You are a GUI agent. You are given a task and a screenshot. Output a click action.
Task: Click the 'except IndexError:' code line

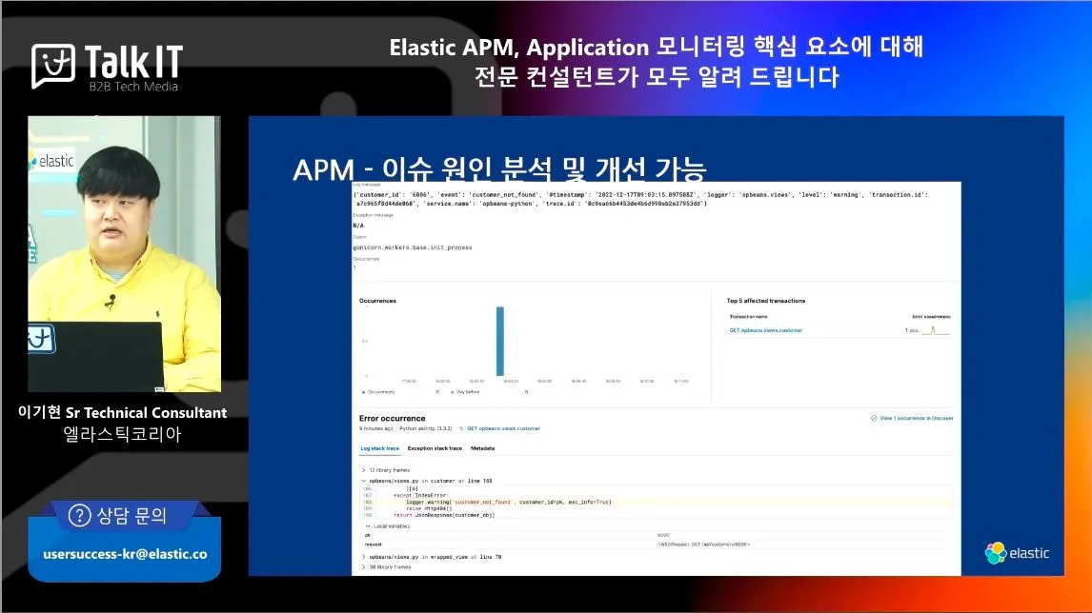click(x=420, y=495)
